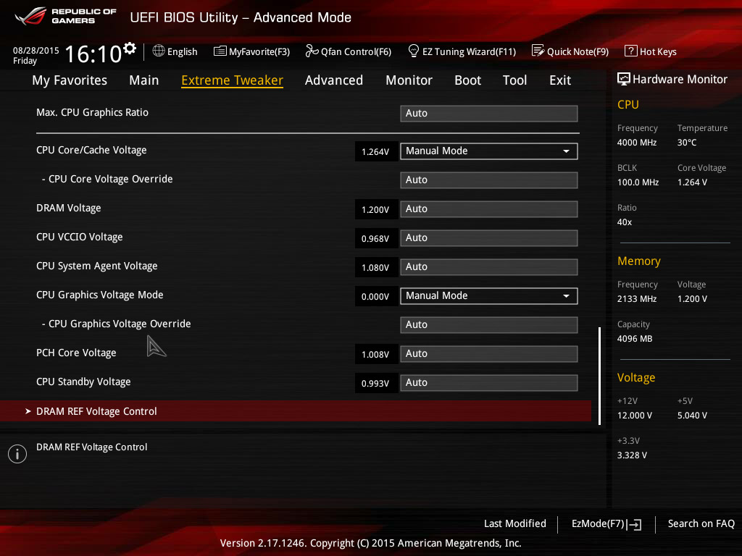Viewport: 742px width, 556px height.
Task: Click the CPU VCCIO Voltage Auto field
Action: [489, 237]
